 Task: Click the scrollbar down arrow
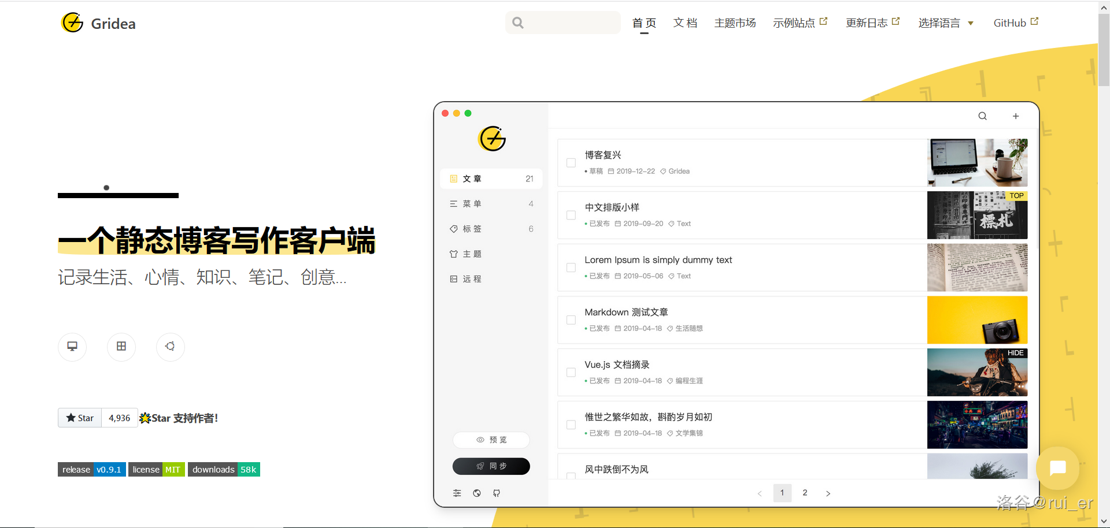click(x=1104, y=522)
